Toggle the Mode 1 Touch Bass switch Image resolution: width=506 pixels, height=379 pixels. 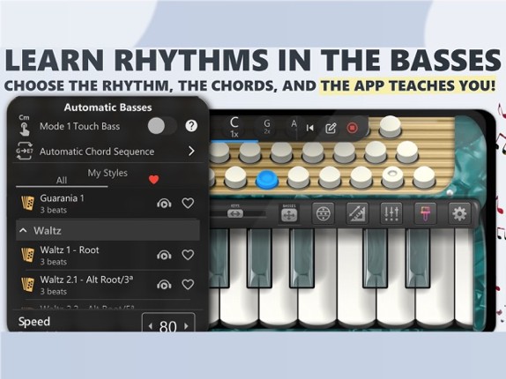[x=162, y=126]
